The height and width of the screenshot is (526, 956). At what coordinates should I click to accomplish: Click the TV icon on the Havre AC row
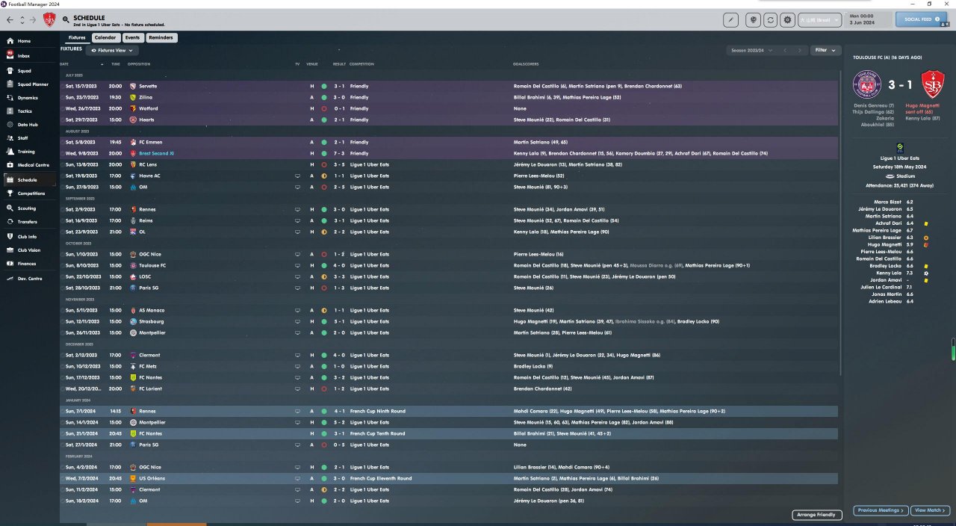point(297,176)
